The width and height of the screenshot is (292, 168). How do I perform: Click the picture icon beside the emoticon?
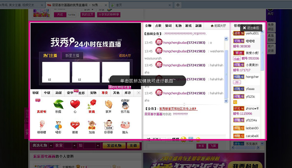(191, 139)
